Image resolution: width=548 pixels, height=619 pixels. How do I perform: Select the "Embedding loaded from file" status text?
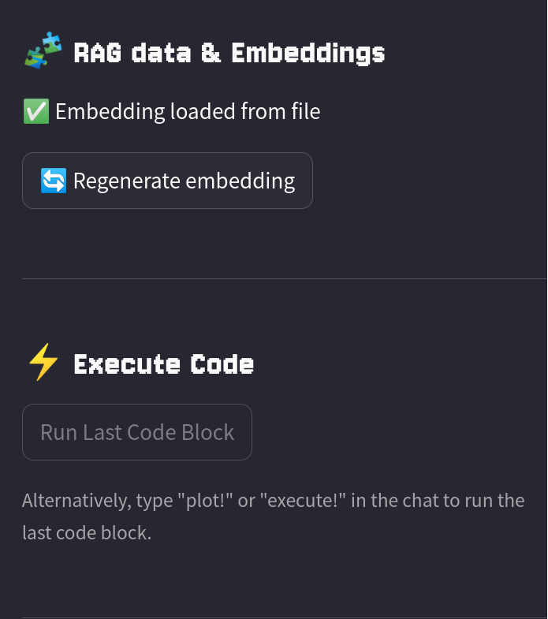click(x=188, y=112)
